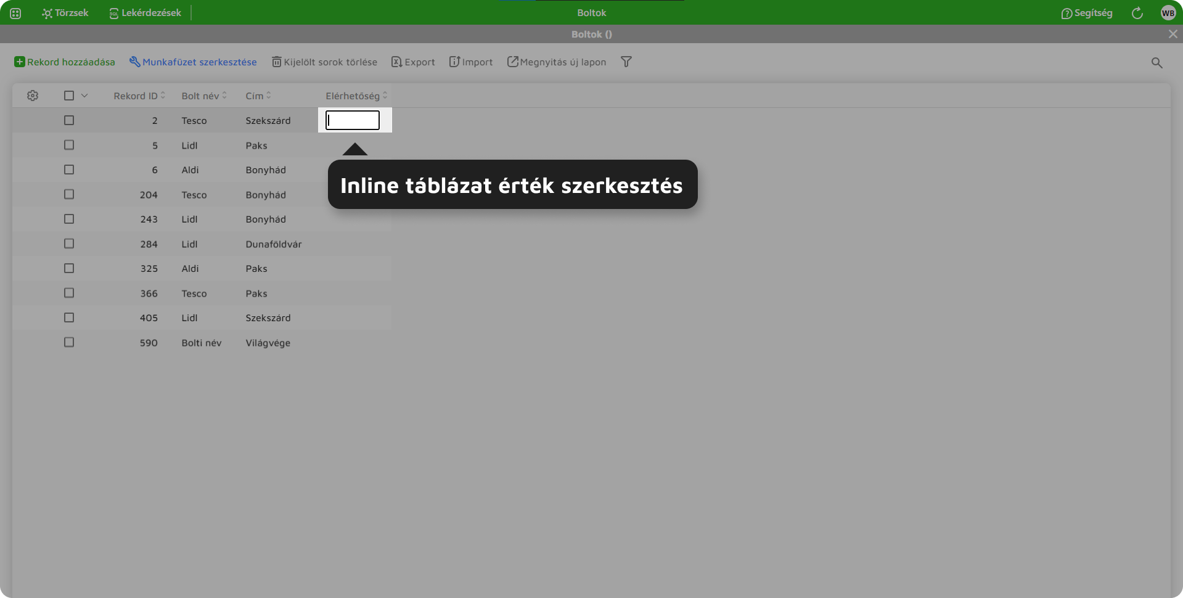Click Megnyitás új lapon

[x=557, y=62]
